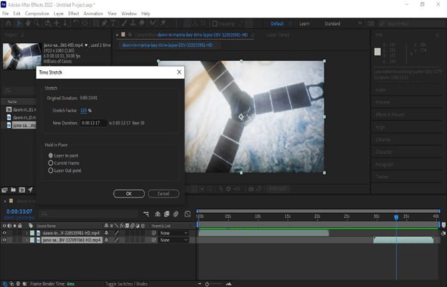Viewport: 447px width, 287px height.
Task: Select the Undo rotate tool
Action: tap(76, 24)
